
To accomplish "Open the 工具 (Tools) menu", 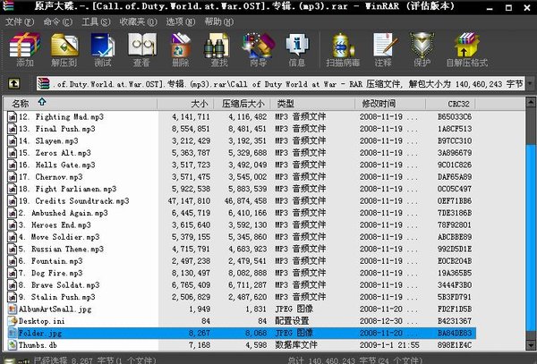I will point(96,22).
